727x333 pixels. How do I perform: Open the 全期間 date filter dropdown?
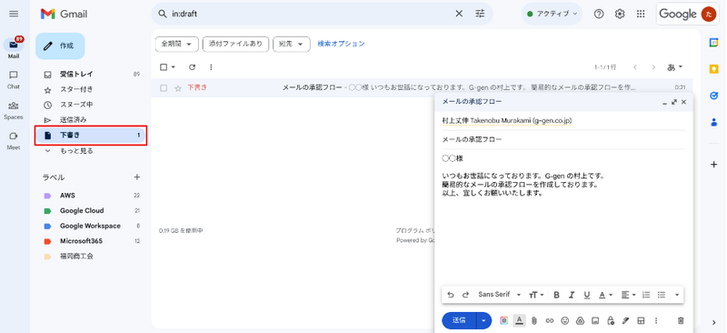click(x=176, y=44)
